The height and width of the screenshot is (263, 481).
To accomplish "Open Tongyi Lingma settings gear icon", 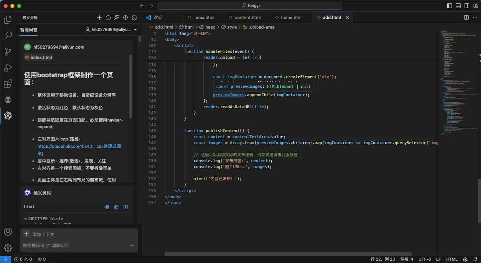I will pyautogui.click(x=134, y=17).
